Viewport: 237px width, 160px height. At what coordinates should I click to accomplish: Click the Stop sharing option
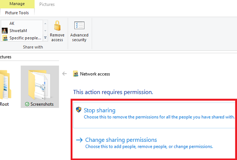point(99,110)
